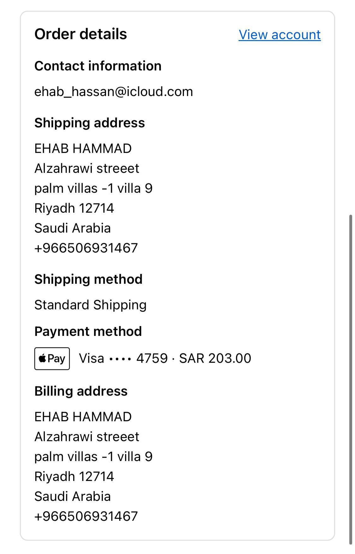
Task: Click the Apple Pay icon
Action: pos(52,358)
